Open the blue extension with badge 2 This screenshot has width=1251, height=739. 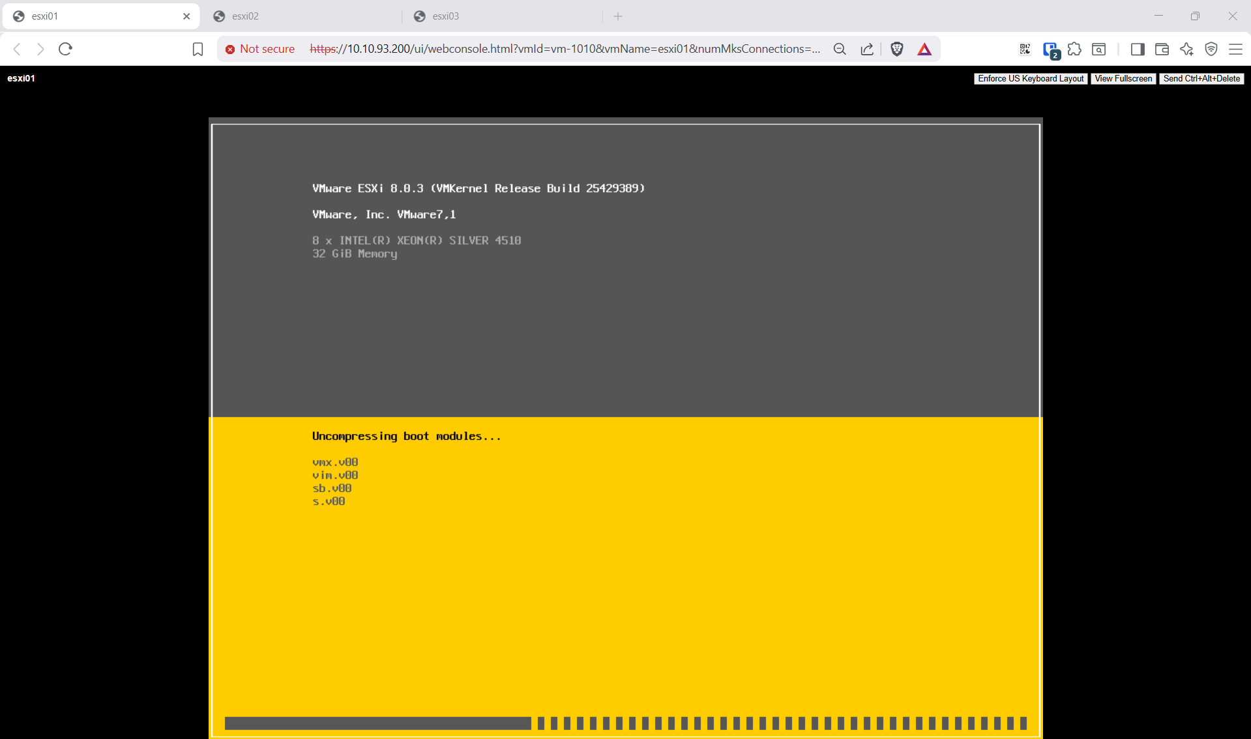point(1051,50)
